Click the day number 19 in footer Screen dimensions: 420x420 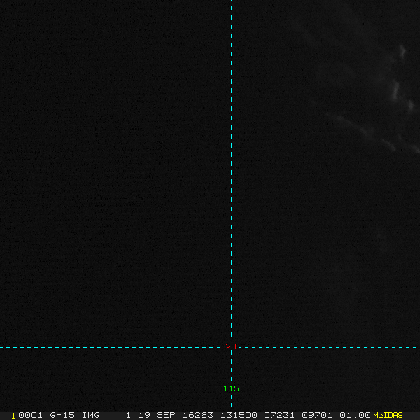(144, 415)
